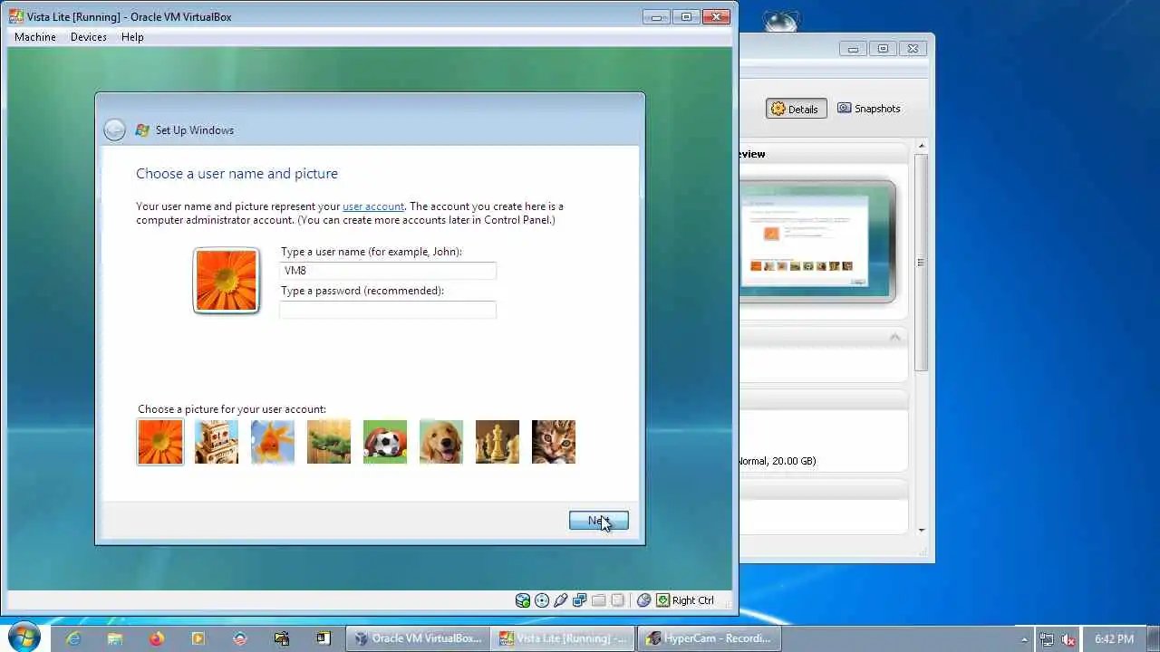Click the scroll up arrow in VirtualBox Manager
Viewport: 1160px width, 652px height.
922,146
